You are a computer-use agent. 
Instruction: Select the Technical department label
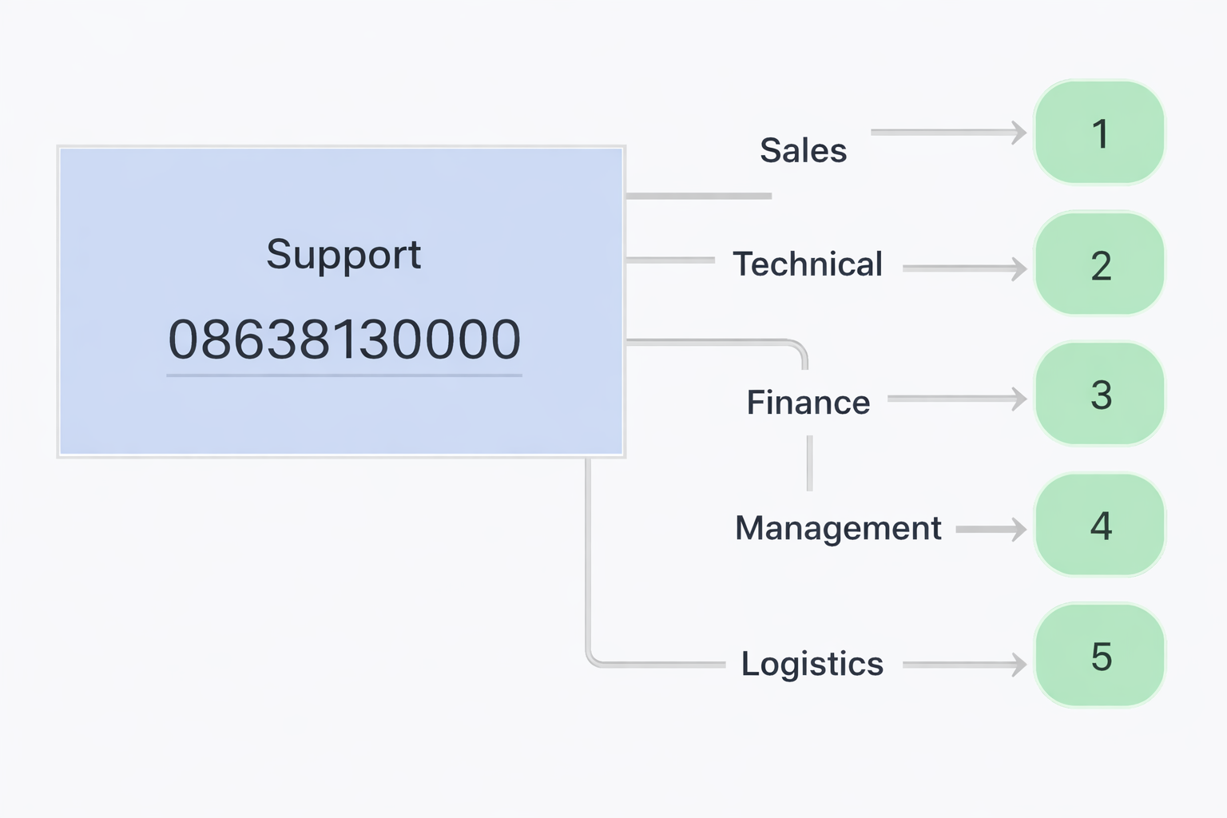(808, 264)
